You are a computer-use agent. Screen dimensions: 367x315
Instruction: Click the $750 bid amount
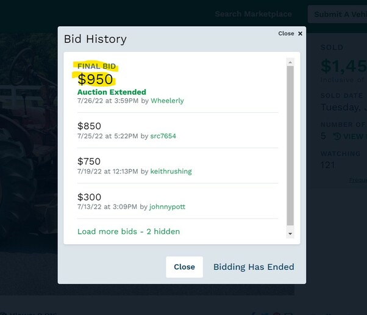[x=89, y=162]
